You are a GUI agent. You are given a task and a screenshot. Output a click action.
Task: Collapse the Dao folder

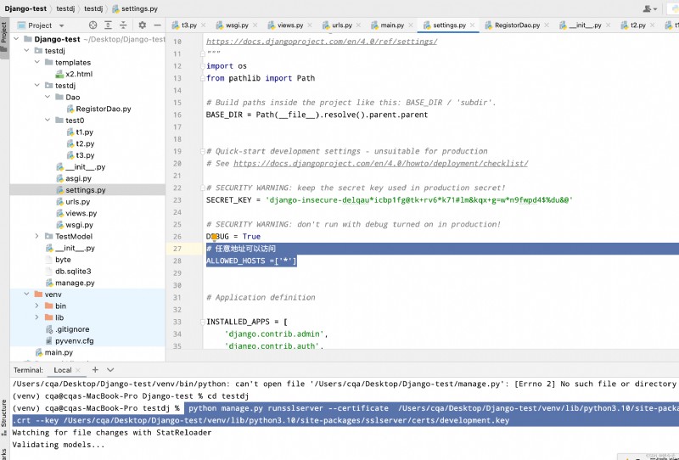[x=48, y=97]
